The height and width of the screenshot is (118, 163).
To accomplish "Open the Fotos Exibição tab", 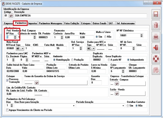I will click(72, 23).
